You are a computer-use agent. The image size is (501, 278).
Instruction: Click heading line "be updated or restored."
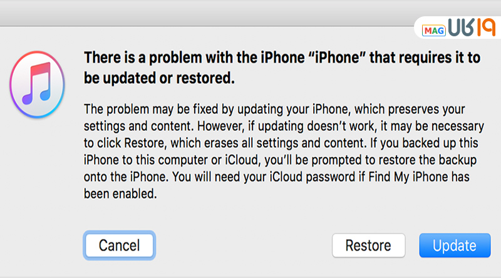pos(159,78)
